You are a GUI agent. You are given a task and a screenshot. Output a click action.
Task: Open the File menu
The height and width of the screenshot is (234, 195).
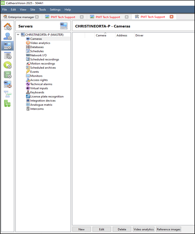[x=5, y=10]
